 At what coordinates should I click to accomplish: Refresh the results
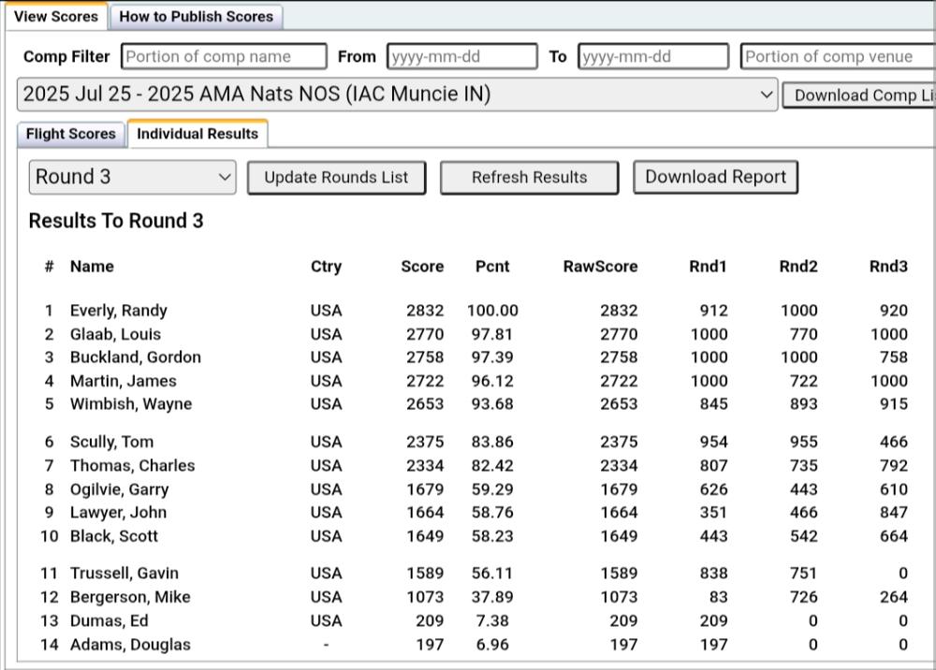529,177
